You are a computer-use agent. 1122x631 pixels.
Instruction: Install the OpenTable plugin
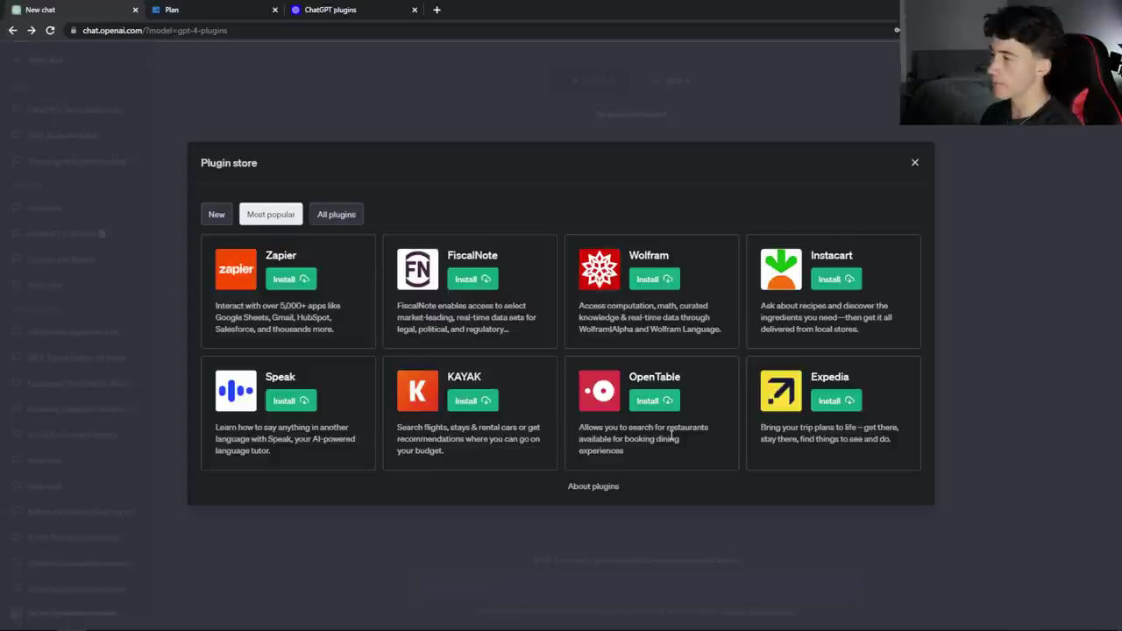pyautogui.click(x=654, y=401)
